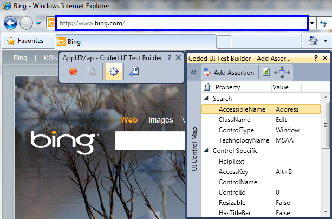Viewport: 332px width, 219px height.
Task: Select the ControlName property row
Action: click(x=261, y=182)
